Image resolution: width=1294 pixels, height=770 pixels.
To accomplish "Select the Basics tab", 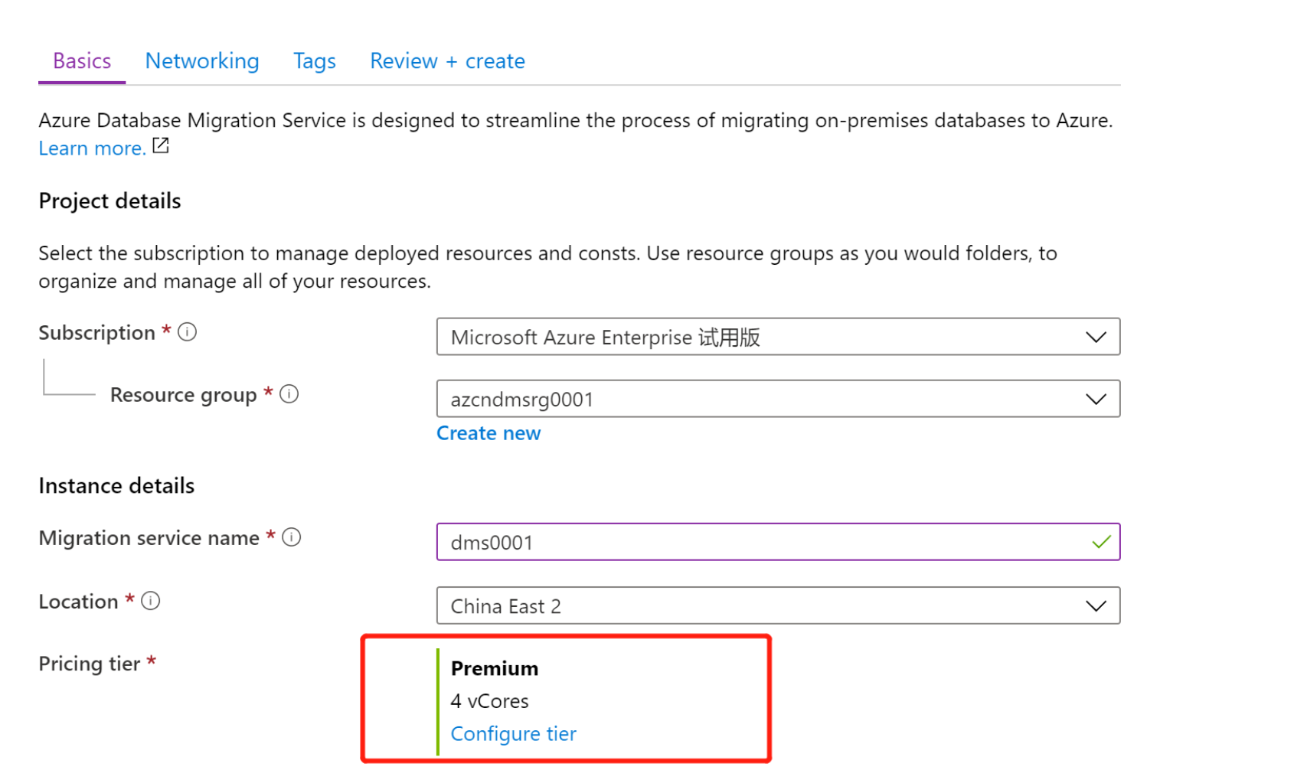I will tap(82, 61).
